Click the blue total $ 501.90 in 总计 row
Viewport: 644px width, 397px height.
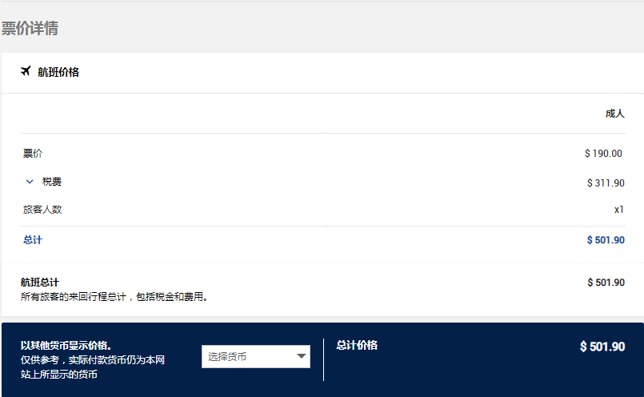pyautogui.click(x=606, y=240)
